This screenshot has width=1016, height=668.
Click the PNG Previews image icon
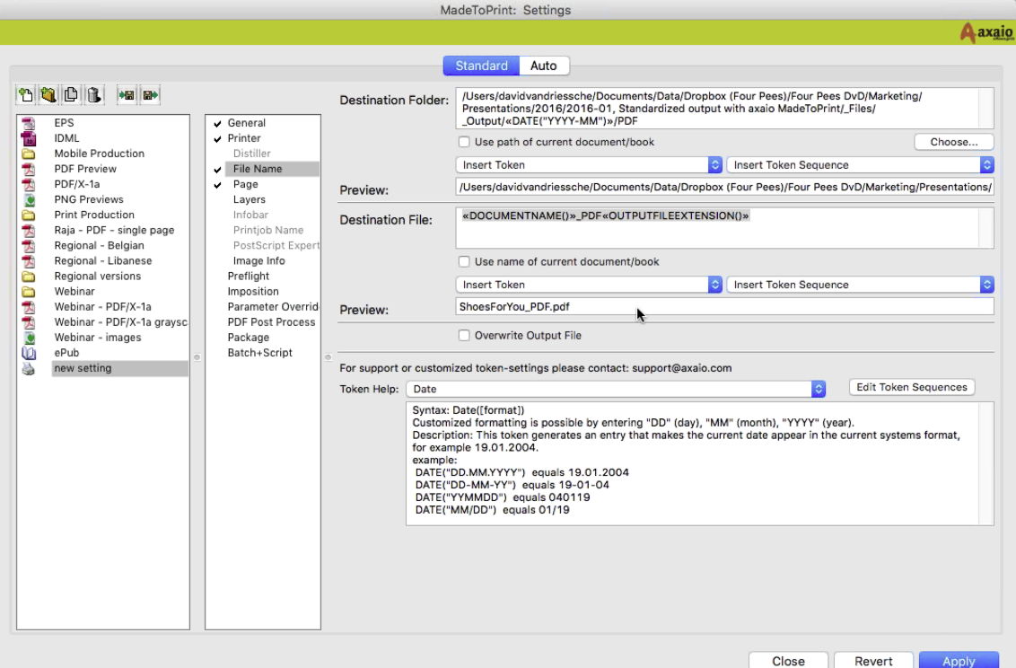[29, 199]
